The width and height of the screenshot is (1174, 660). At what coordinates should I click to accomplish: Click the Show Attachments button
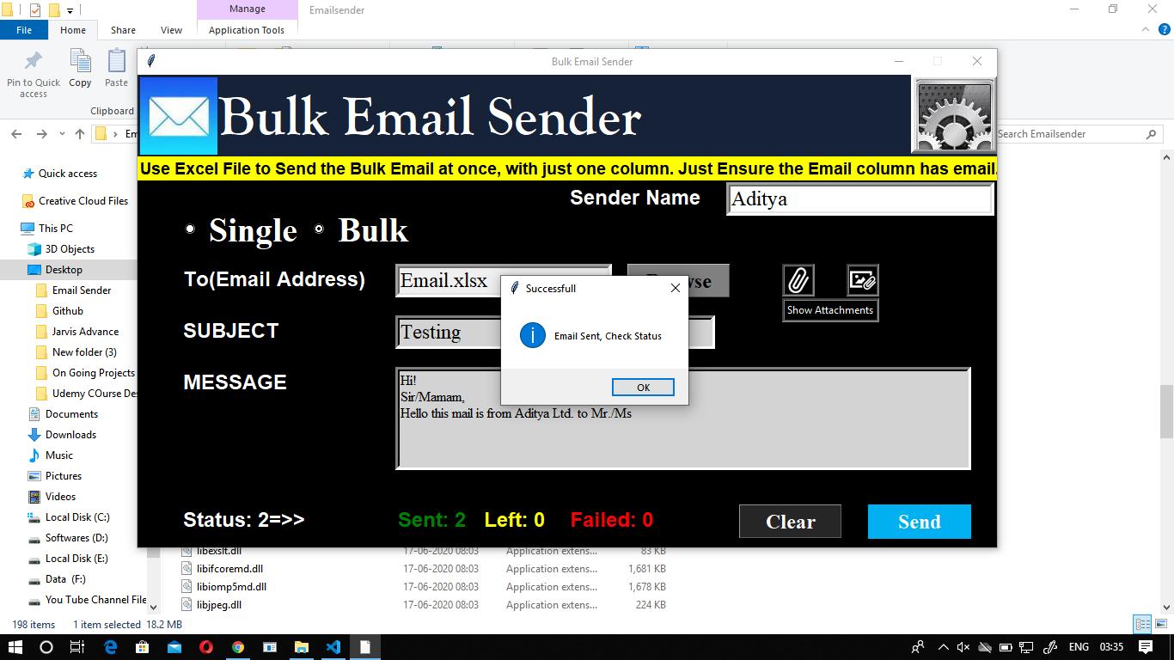point(830,310)
